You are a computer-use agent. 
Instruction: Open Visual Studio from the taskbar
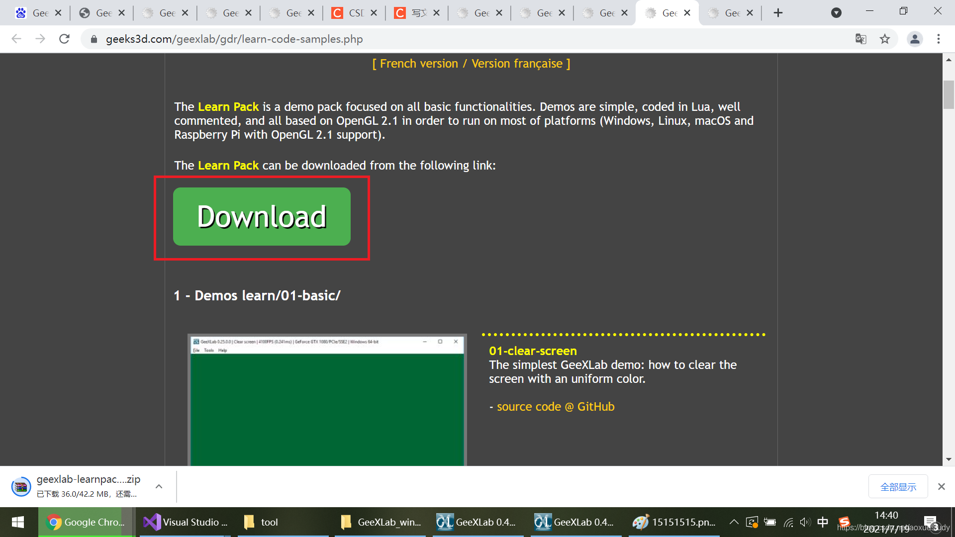click(186, 522)
